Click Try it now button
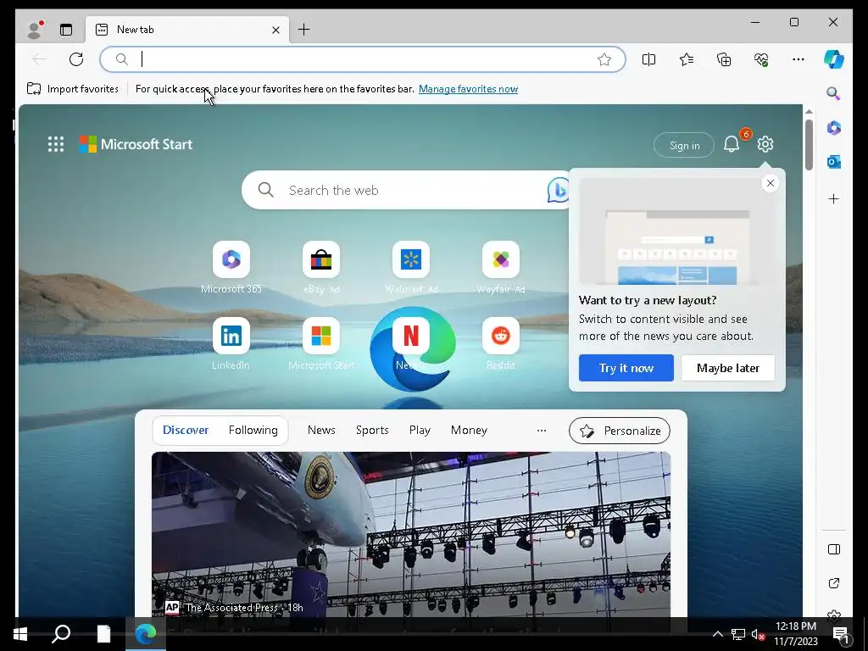 [626, 368]
